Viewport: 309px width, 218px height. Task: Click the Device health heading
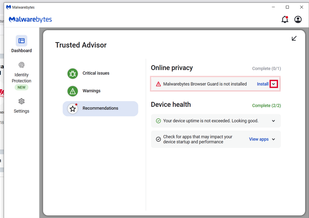tap(171, 104)
